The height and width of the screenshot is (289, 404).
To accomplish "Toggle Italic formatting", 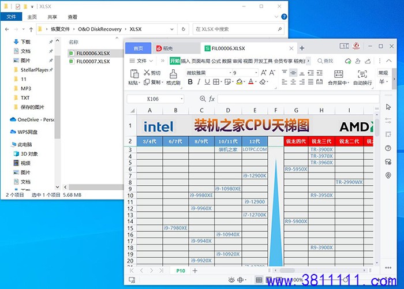I will [199, 82].
